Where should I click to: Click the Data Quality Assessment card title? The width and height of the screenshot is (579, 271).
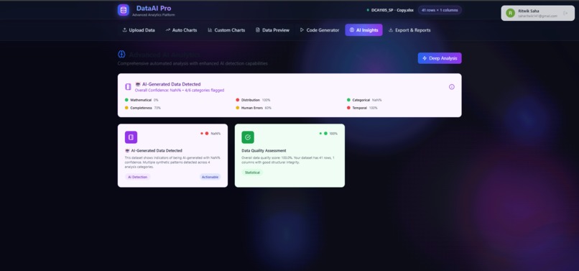264,150
